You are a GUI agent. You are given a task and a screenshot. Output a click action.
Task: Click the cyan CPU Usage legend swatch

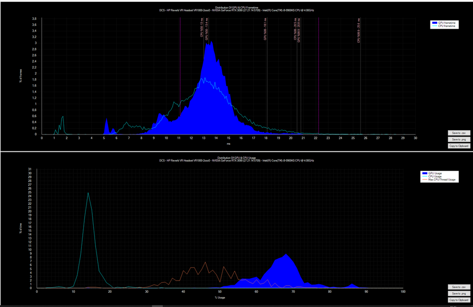425,176
